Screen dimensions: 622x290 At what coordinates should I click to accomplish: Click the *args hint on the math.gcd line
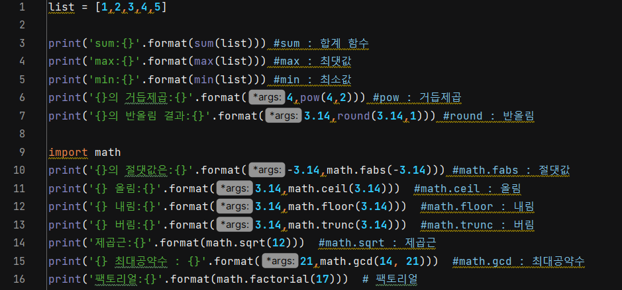point(280,261)
